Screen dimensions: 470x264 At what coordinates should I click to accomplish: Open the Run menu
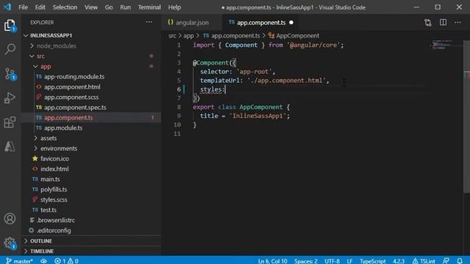126,7
